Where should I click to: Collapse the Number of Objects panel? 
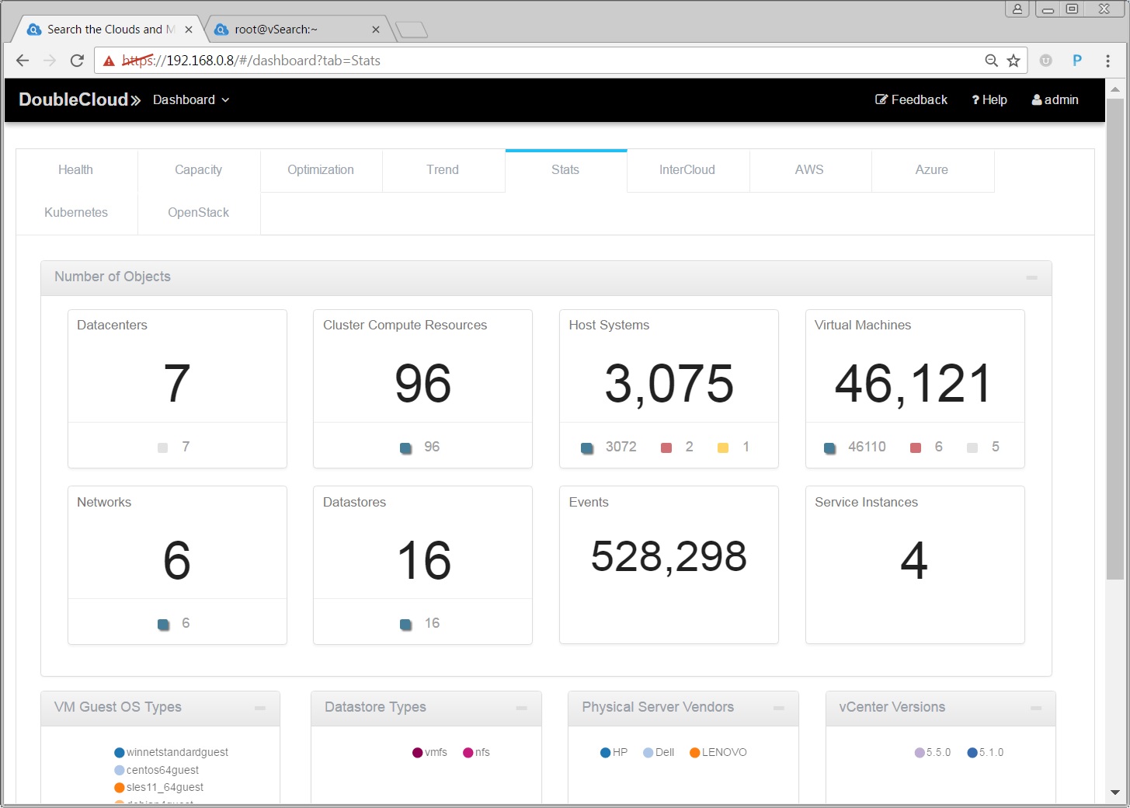(x=1031, y=277)
